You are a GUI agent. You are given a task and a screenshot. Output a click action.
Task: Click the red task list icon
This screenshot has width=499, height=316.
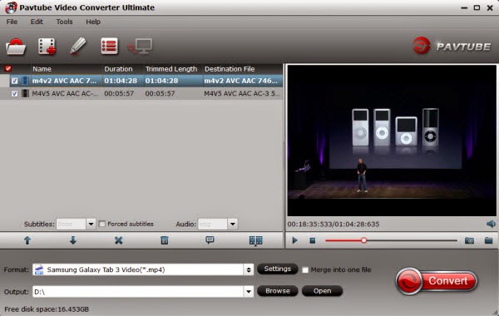109,46
